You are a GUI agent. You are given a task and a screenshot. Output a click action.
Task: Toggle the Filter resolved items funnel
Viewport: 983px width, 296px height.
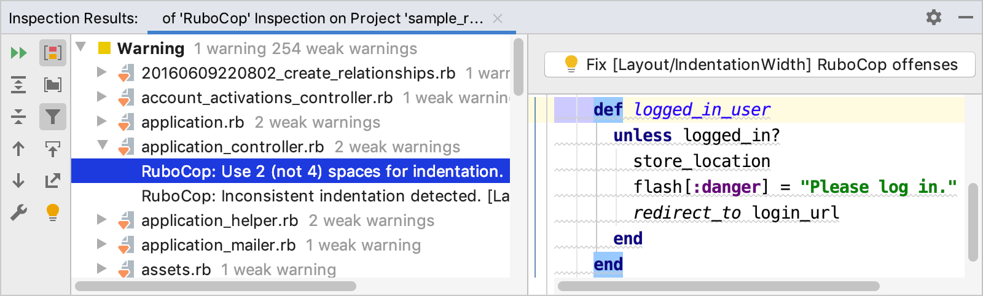pos(53,117)
